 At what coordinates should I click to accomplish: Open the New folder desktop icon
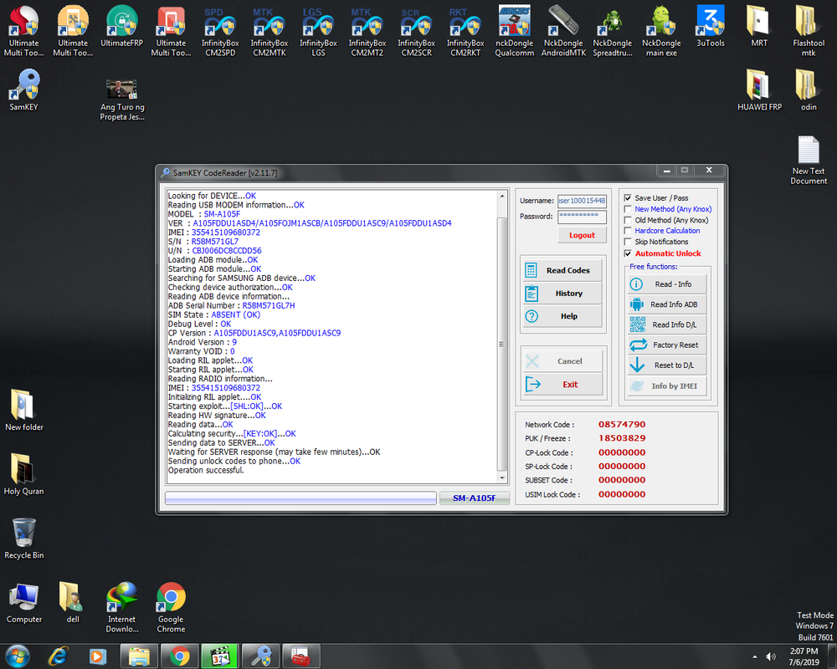24,411
